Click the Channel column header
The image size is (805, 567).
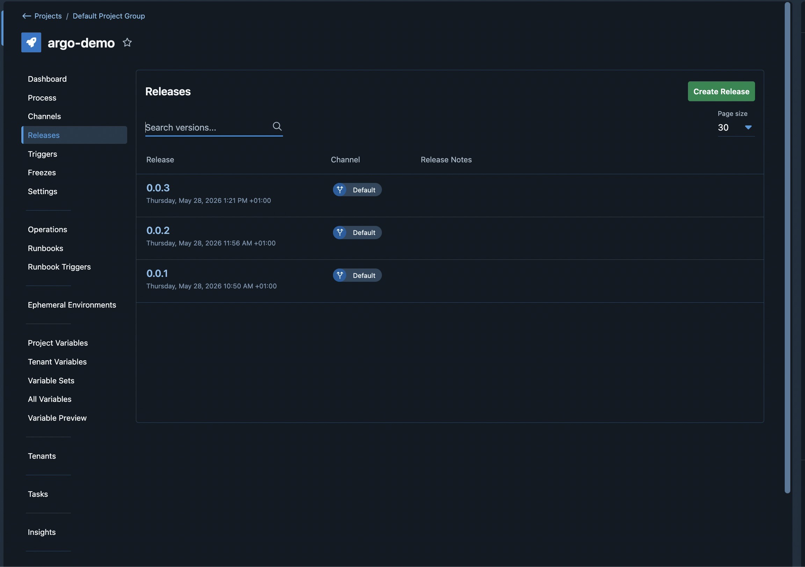345,160
